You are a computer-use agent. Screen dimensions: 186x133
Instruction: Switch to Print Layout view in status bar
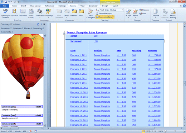point(143,131)
